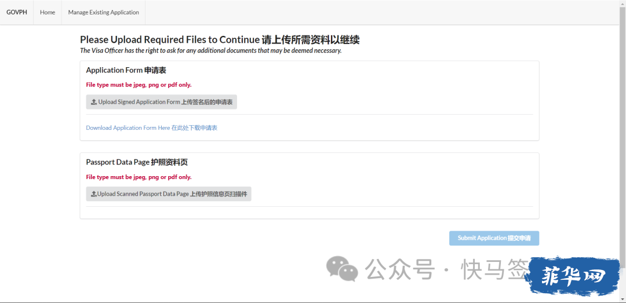Viewport: 626px width, 303px height.
Task: Click red file type warning under Application Form
Action: coord(139,85)
